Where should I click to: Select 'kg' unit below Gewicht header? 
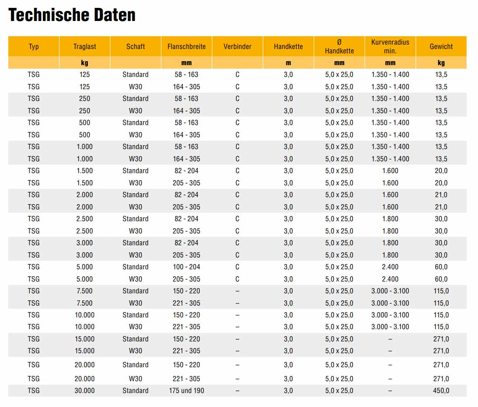click(441, 63)
